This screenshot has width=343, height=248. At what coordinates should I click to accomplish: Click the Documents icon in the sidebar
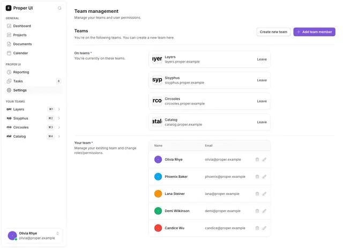point(9,44)
